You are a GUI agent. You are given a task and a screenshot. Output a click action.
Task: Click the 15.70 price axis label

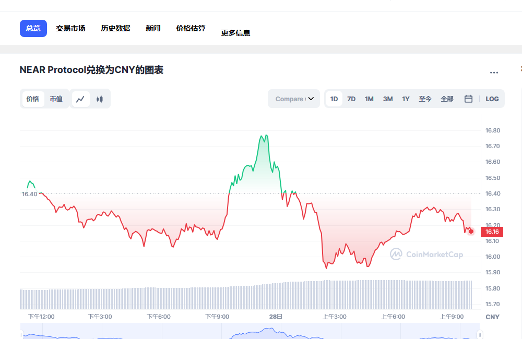(493, 304)
